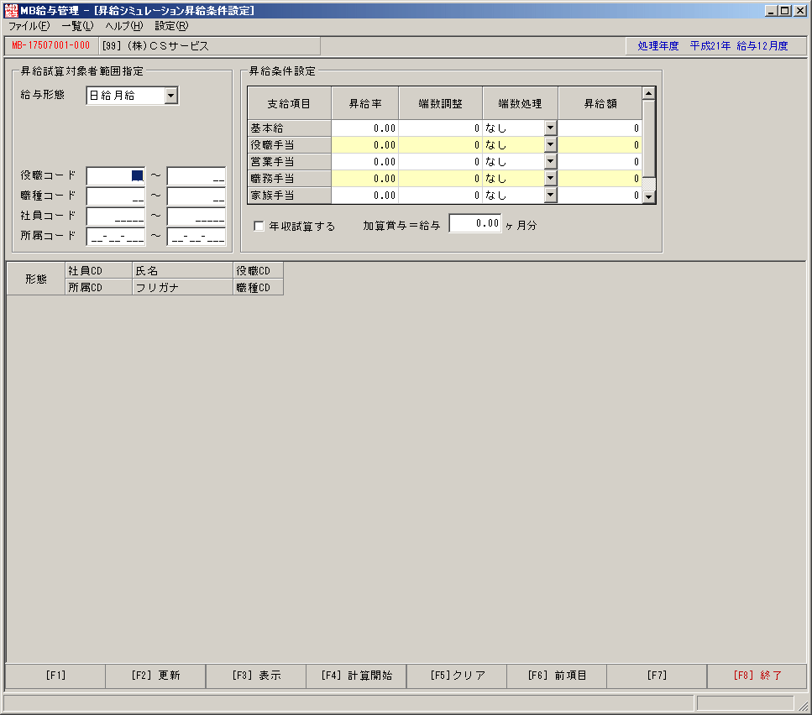This screenshot has height=715, width=812.
Task: Exit using the [F8] 終了 button
Action: (x=757, y=676)
